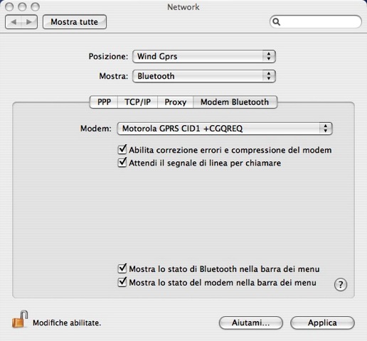Click the magnifying glass search icon
Image resolution: width=367 pixels, height=341 pixels.
tap(276, 22)
